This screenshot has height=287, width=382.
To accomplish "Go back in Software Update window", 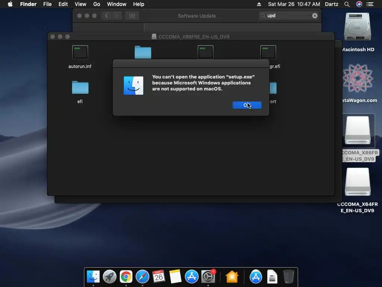I will tap(106, 16).
